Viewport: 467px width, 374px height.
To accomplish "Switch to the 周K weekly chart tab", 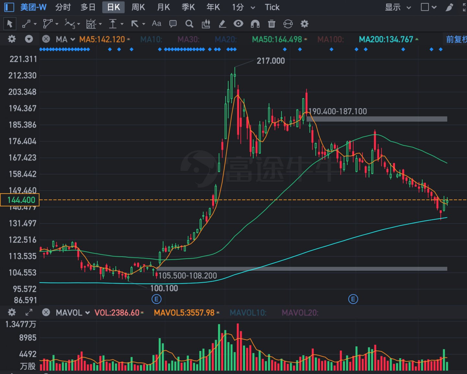I will [x=138, y=7].
